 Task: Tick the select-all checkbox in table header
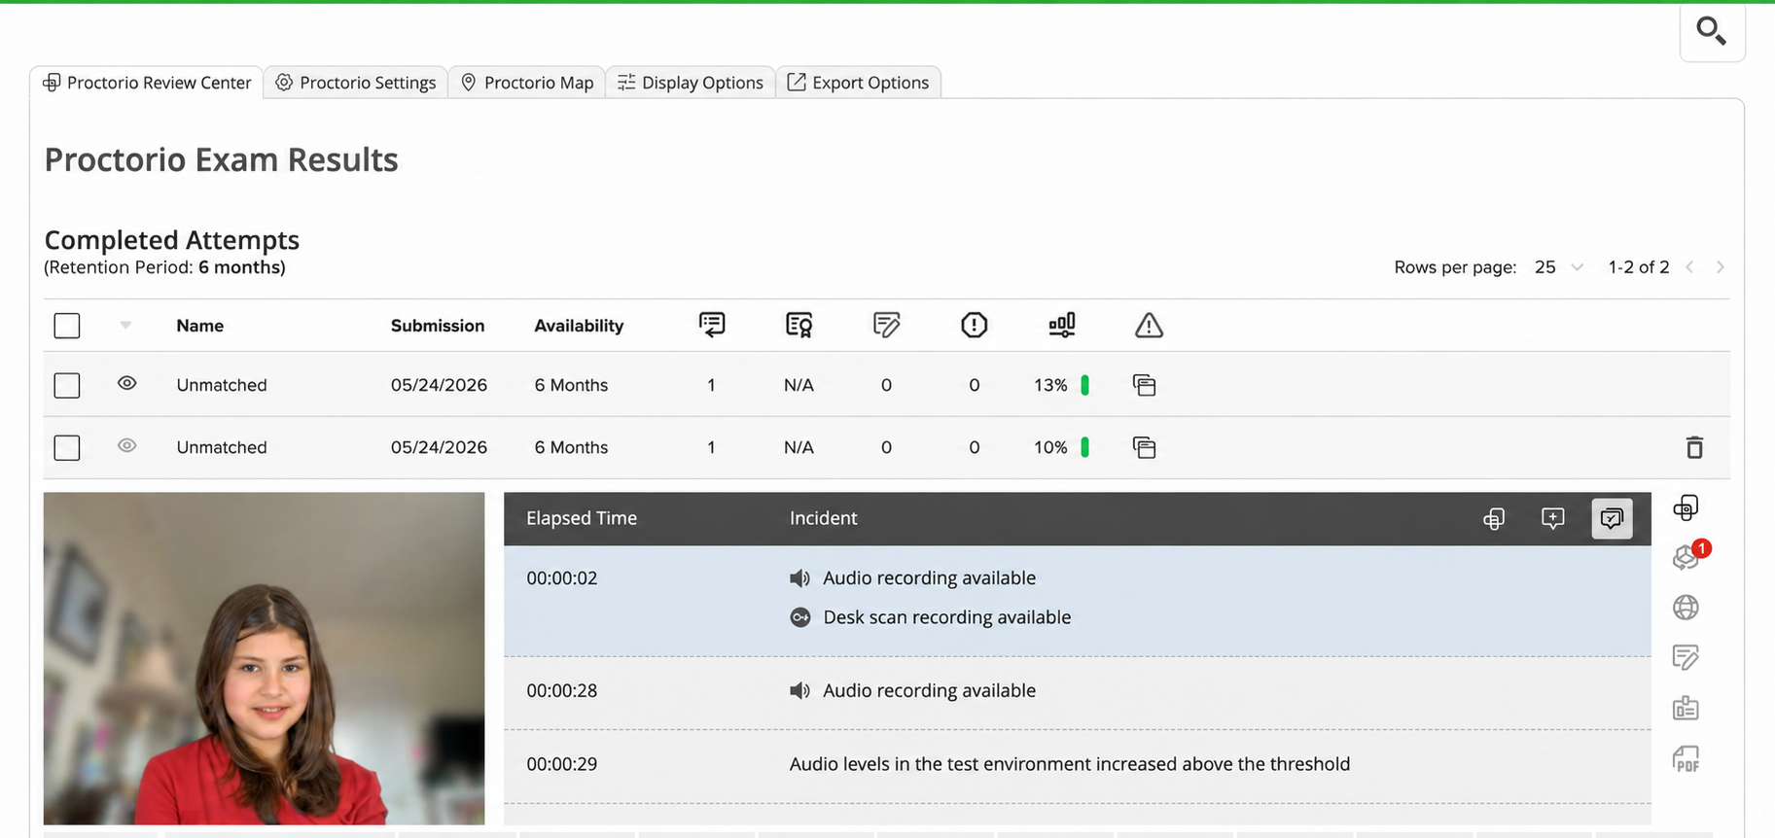tap(67, 326)
